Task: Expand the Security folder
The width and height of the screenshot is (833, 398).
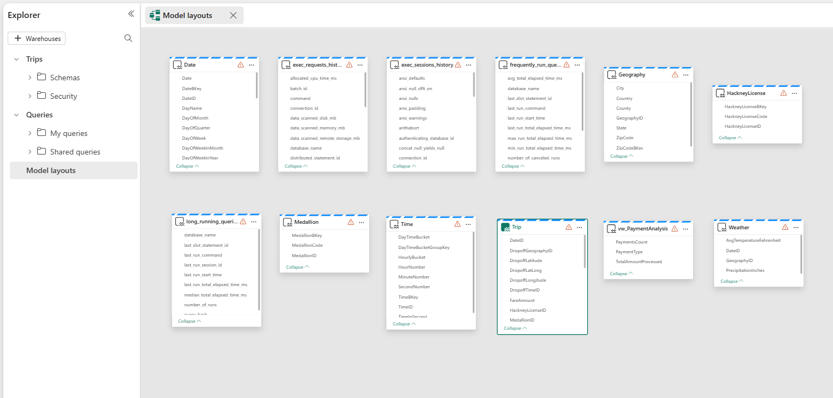Action: pyautogui.click(x=29, y=96)
